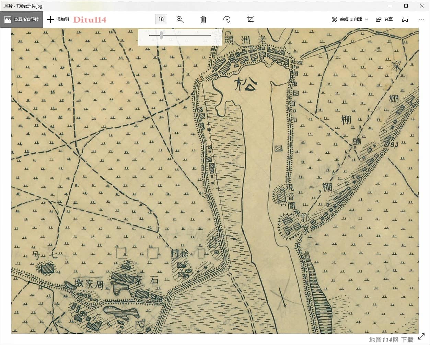The height and width of the screenshot is (345, 430).
Task: Rotate the image using the rotate icon
Action: point(227,20)
